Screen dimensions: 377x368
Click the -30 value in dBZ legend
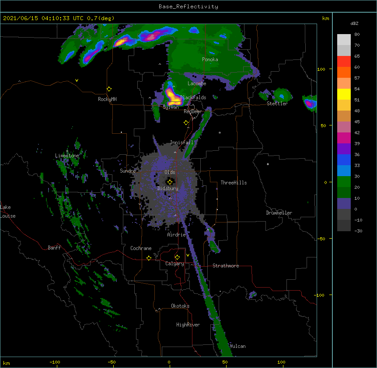point(358,231)
